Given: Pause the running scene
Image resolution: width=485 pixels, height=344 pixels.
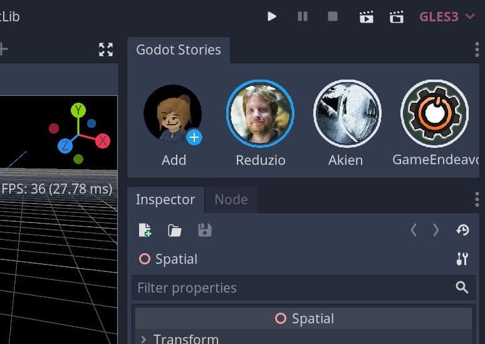Looking at the screenshot, I should coord(303,16).
